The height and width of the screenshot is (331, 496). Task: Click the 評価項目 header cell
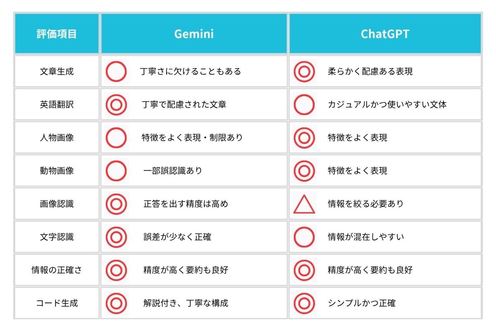point(57,34)
